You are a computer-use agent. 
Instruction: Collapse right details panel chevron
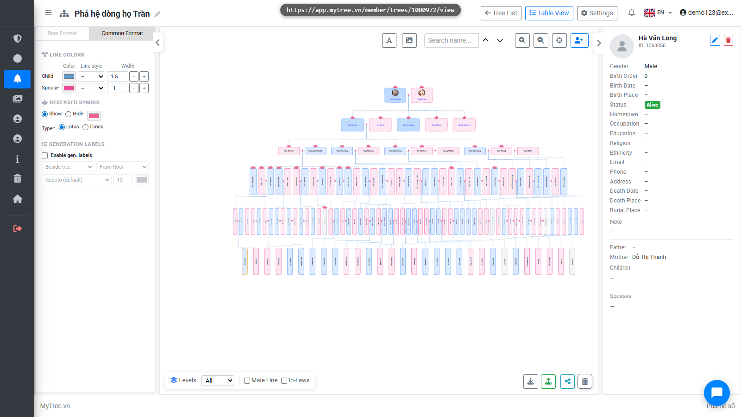pyautogui.click(x=599, y=43)
